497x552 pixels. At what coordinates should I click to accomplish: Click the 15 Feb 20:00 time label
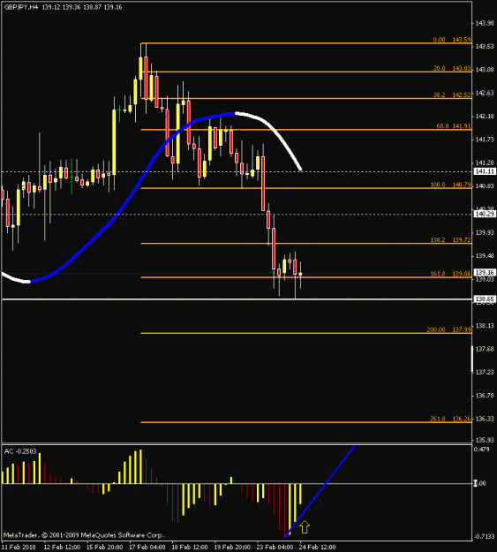click(104, 547)
